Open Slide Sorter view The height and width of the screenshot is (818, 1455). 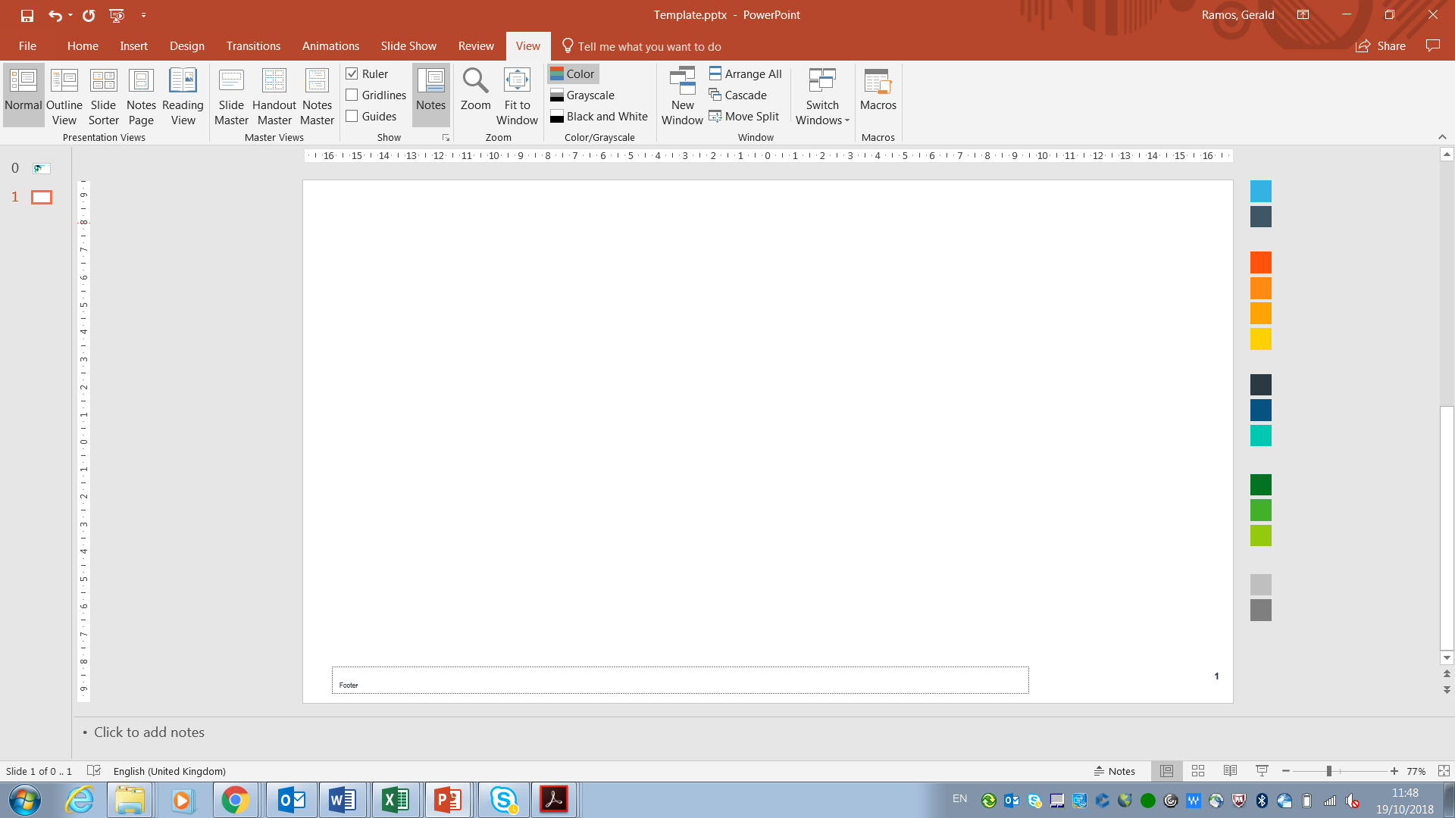tap(103, 95)
